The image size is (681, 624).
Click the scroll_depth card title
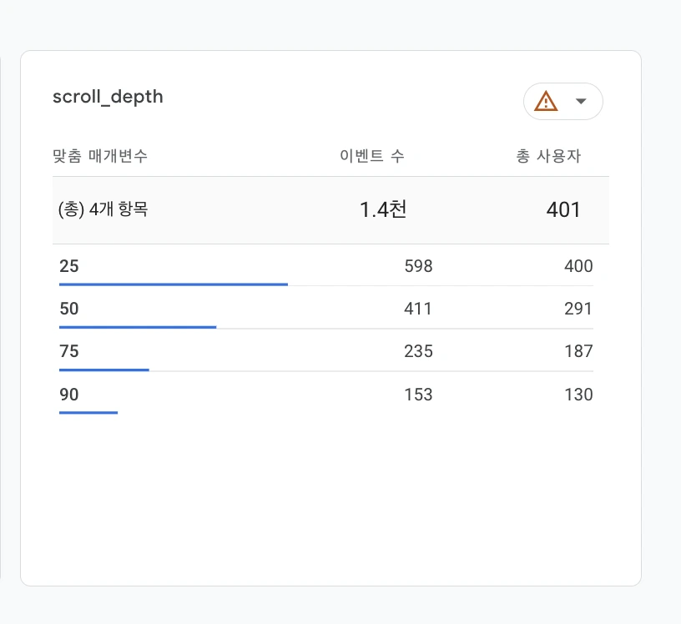108,97
